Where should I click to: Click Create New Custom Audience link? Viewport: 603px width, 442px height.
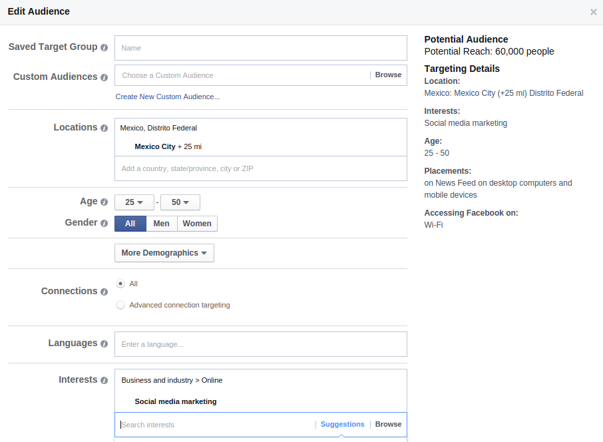168,97
